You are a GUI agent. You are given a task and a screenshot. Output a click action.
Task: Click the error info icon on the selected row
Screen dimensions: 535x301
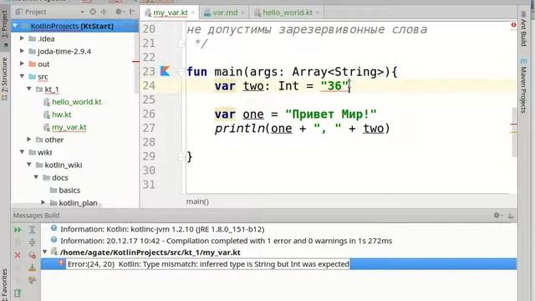click(x=61, y=263)
